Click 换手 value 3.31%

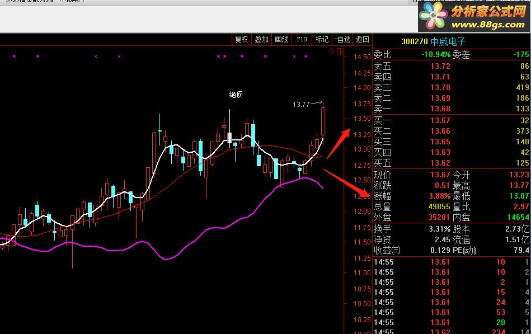[440, 229]
